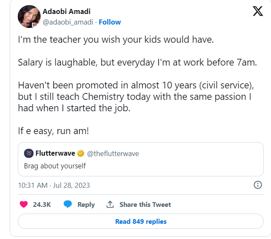
Task: Click the Flutterwave profile logo icon
Action: 29,153
